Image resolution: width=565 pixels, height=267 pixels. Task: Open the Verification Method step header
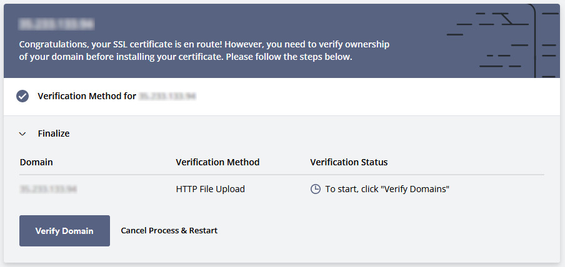(282, 97)
